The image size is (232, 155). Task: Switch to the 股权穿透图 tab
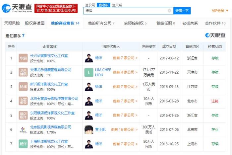coord(34,23)
